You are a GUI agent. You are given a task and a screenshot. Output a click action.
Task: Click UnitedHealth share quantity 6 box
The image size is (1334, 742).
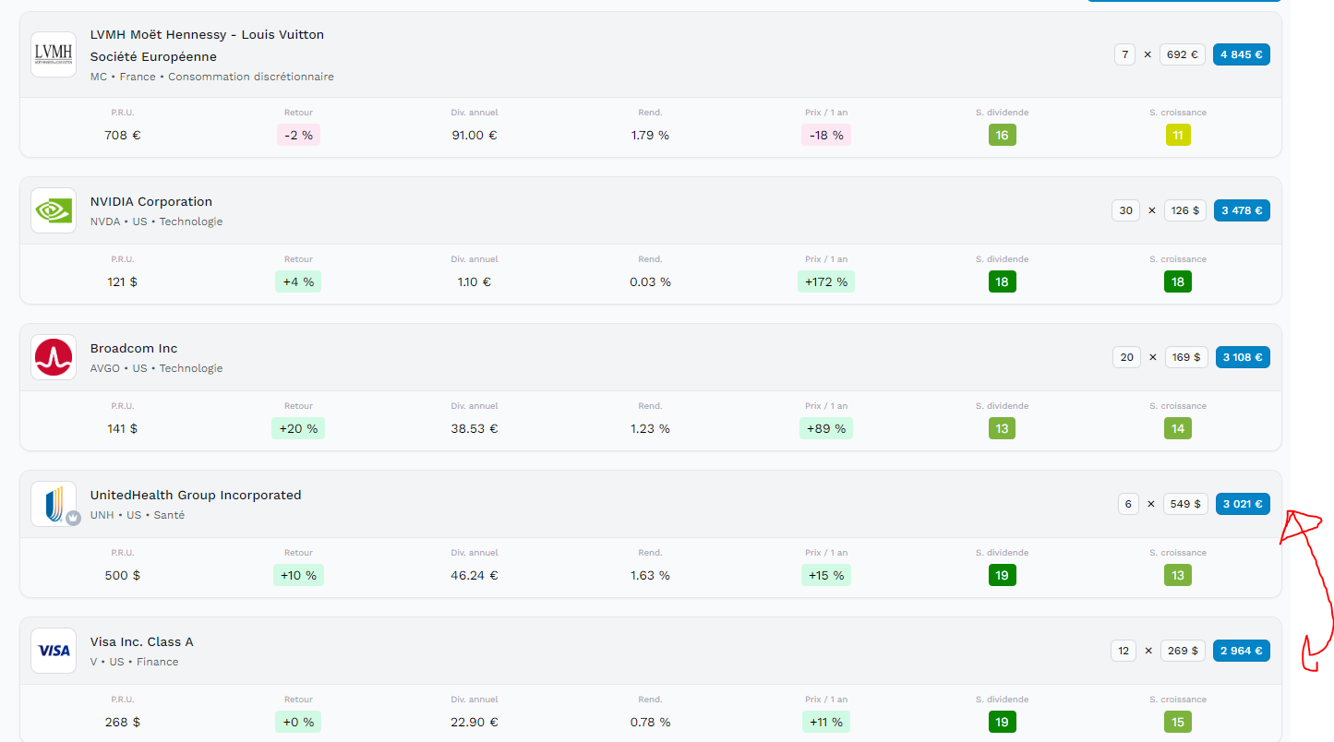pyautogui.click(x=1128, y=504)
